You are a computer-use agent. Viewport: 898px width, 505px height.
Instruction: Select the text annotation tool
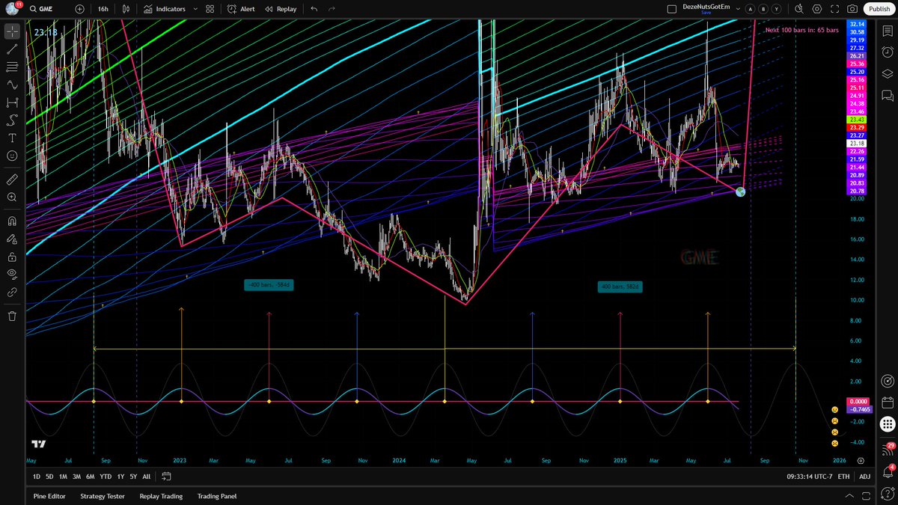pos(12,138)
